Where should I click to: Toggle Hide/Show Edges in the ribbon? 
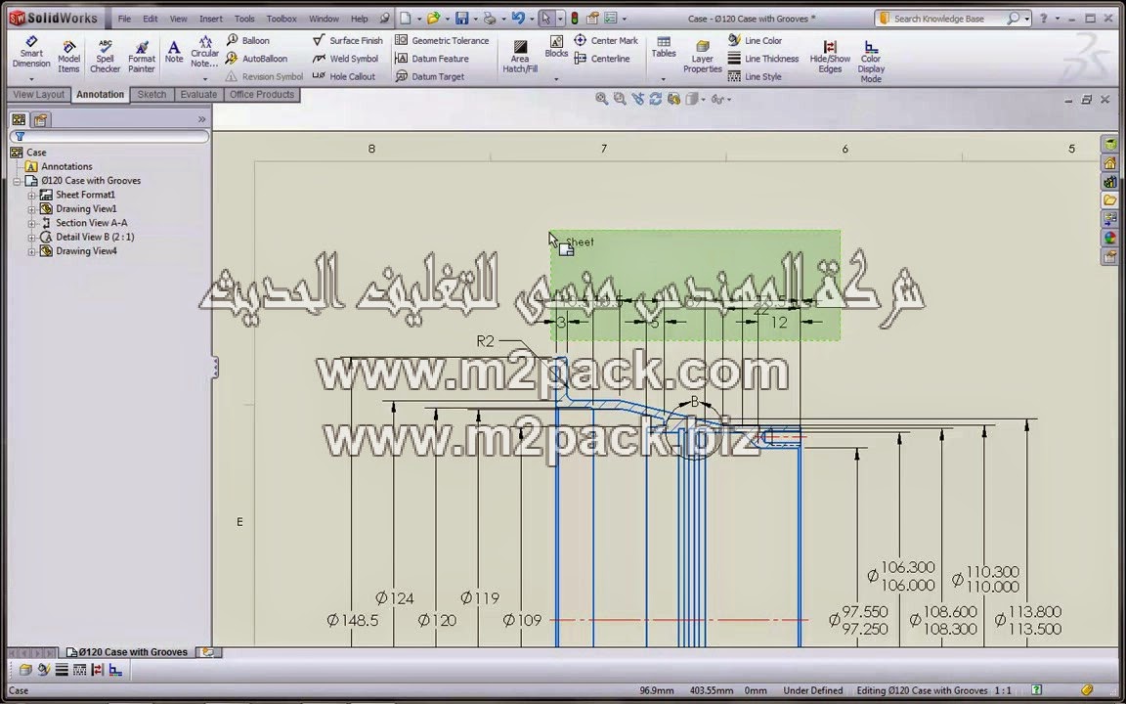click(830, 56)
